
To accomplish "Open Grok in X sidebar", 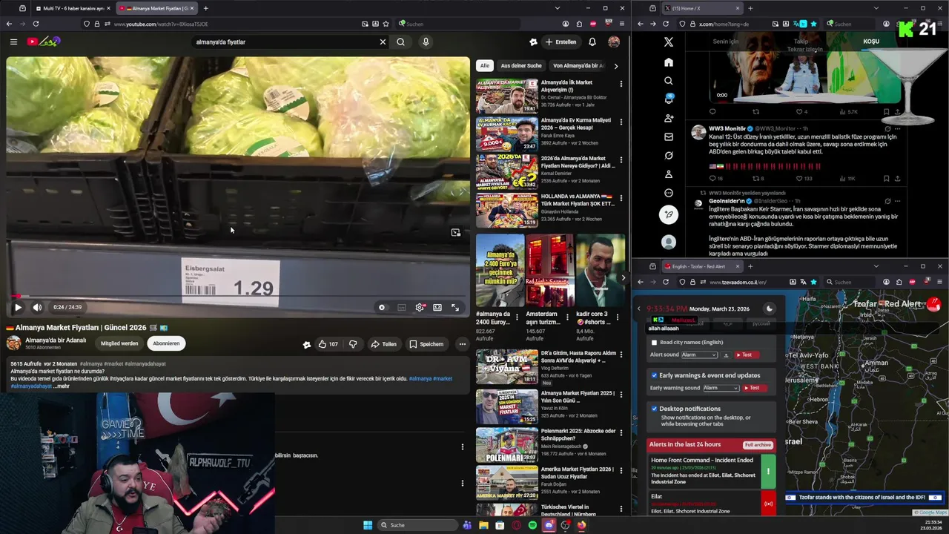I will 668,155.
